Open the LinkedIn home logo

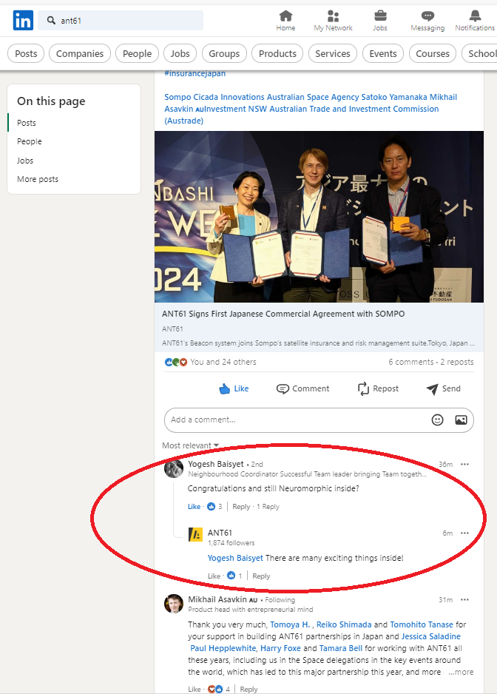[23, 21]
